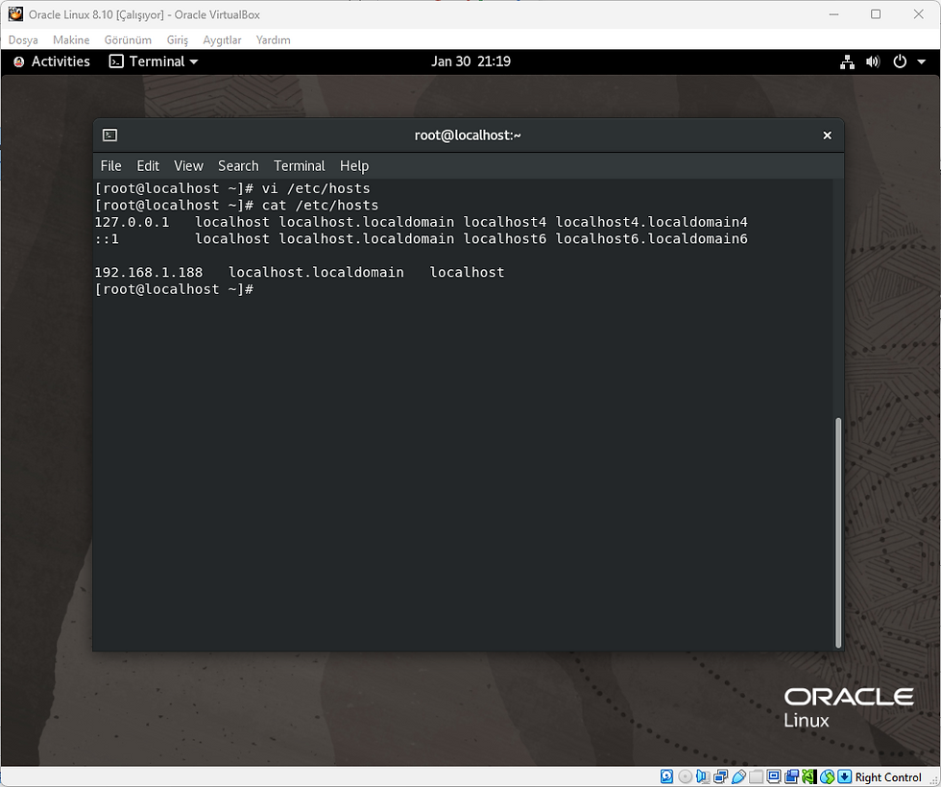Click the recording status icon
This screenshot has height=787, width=941.
(791, 776)
